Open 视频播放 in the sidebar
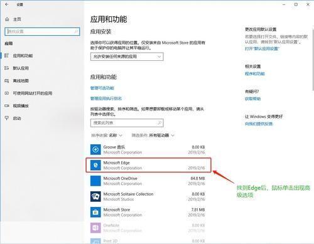 (x=21, y=106)
